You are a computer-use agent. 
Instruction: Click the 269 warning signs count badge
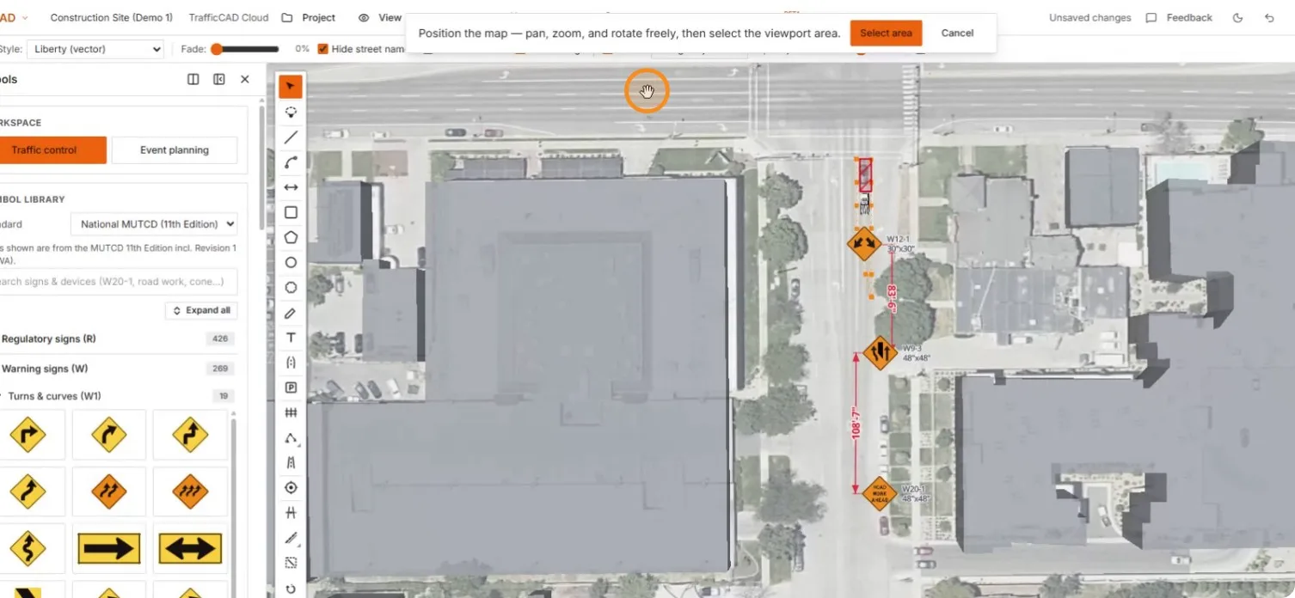click(x=220, y=369)
